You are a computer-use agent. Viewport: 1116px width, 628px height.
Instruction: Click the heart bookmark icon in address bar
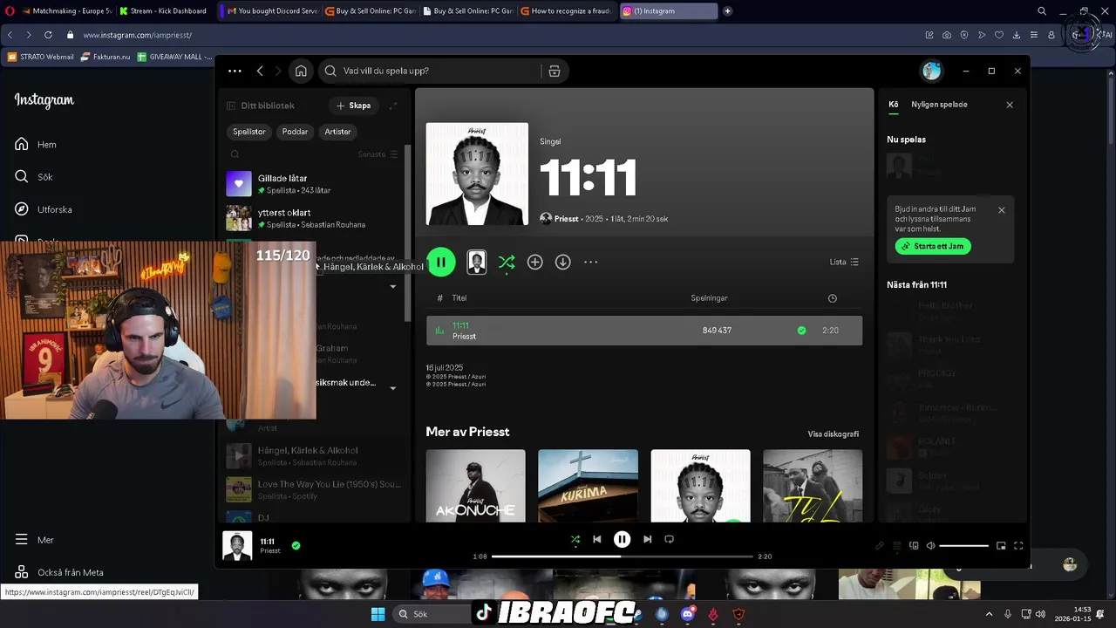999,35
